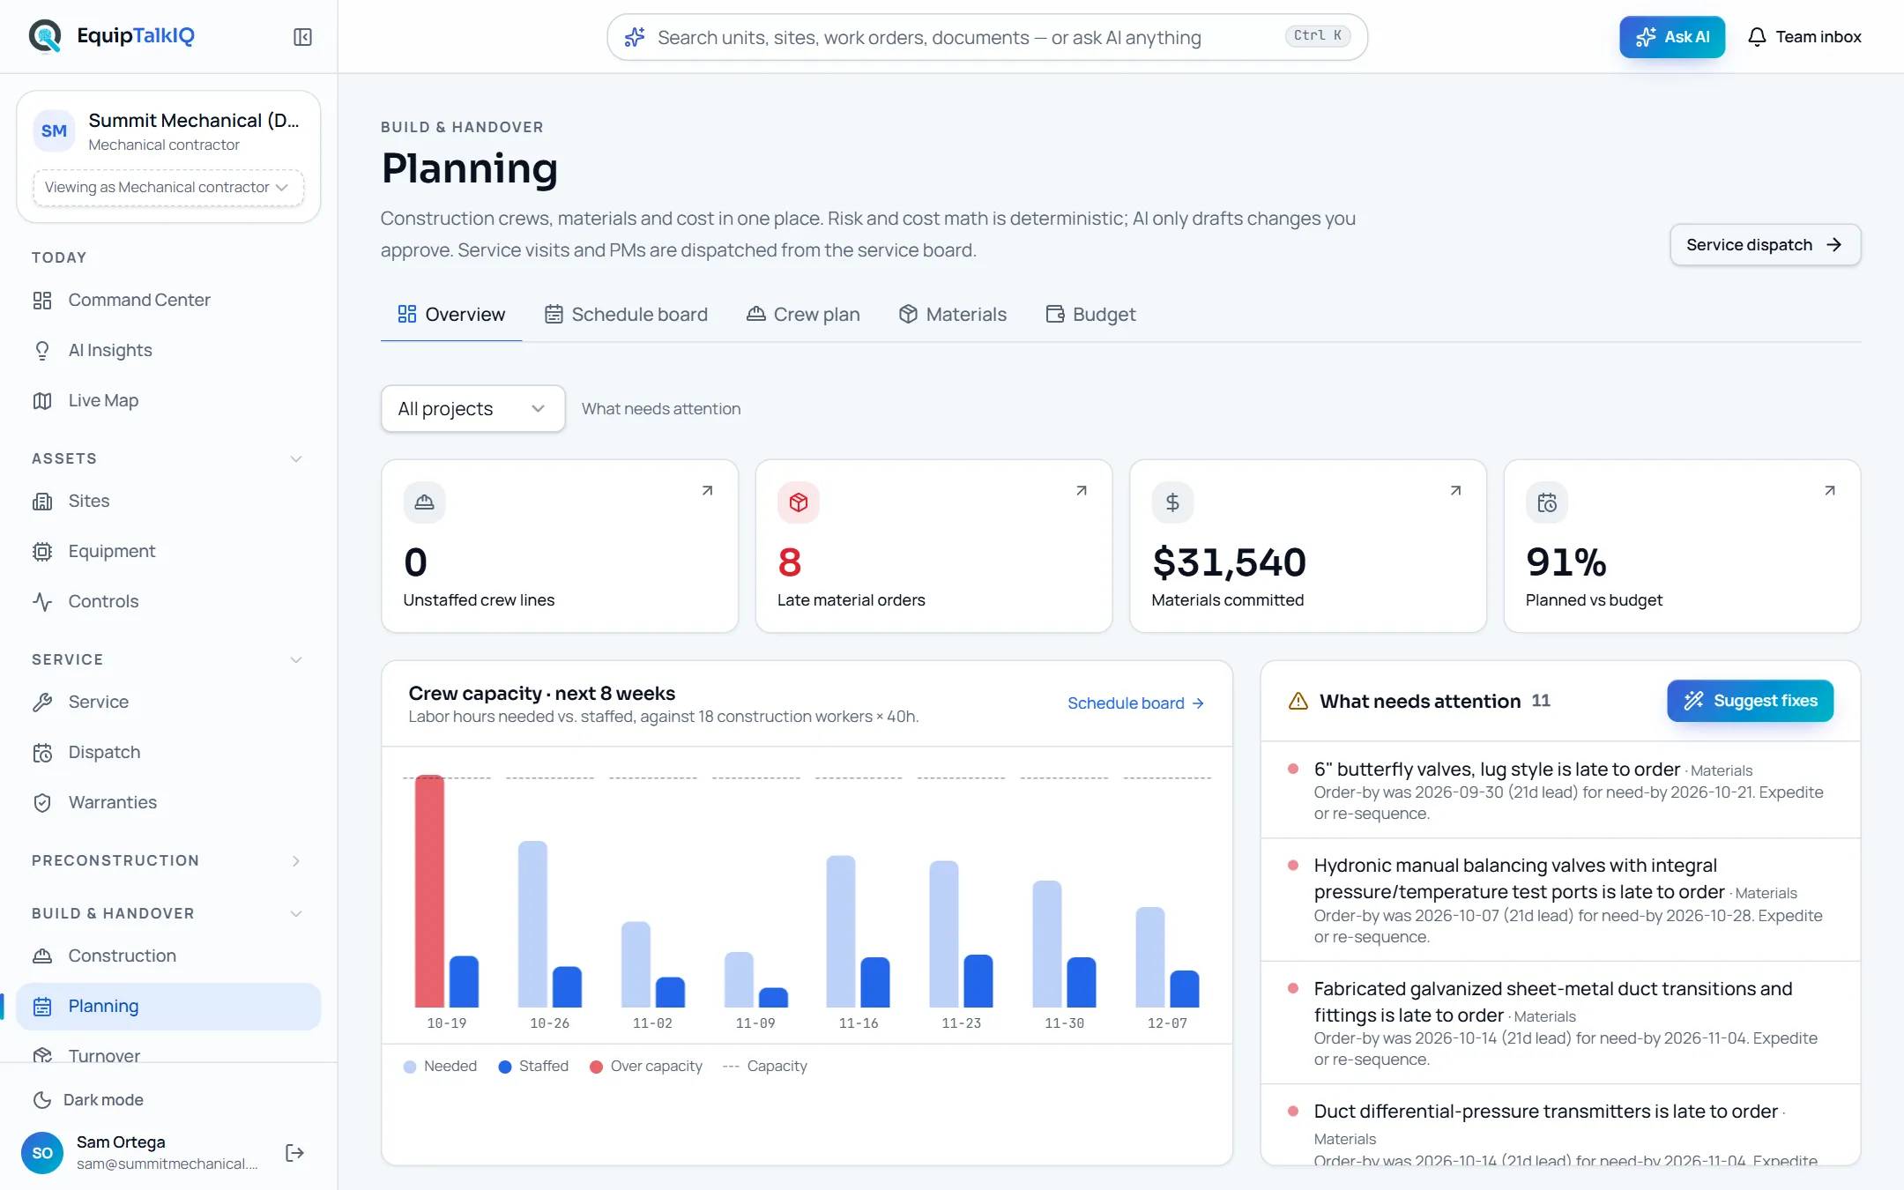Open Live Map in the sidebar
Image resolution: width=1904 pixels, height=1190 pixels.
coord(167,400)
